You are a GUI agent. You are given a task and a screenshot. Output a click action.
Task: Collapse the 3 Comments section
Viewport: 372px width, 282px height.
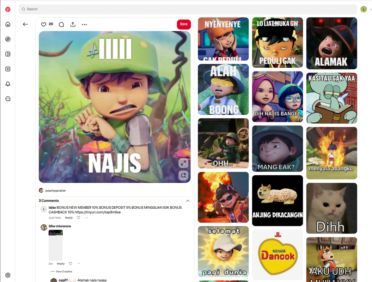click(188, 201)
